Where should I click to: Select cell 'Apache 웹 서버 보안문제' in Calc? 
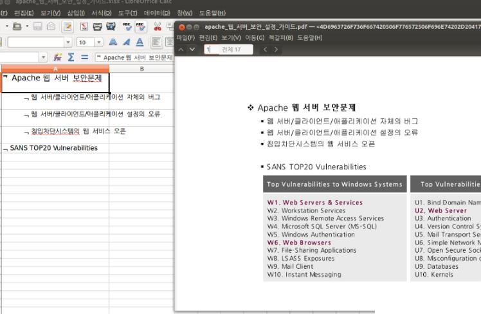click(x=55, y=82)
